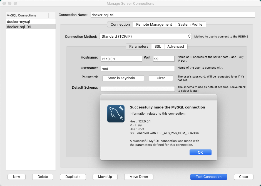Screen dimensions: 261x186
Task: Open the Advanced parameters tab
Action: [175, 47]
